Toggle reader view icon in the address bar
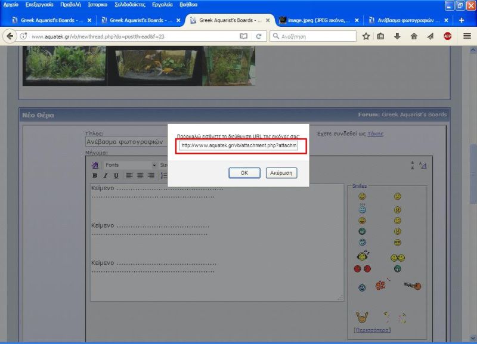 click(243, 36)
